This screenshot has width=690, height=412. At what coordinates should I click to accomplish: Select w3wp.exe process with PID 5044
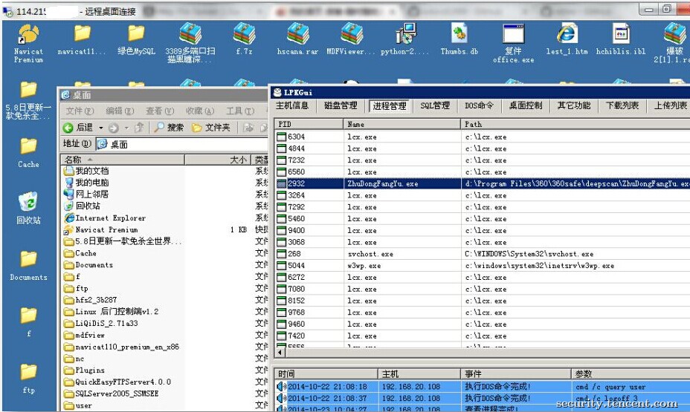pyautogui.click(x=483, y=265)
